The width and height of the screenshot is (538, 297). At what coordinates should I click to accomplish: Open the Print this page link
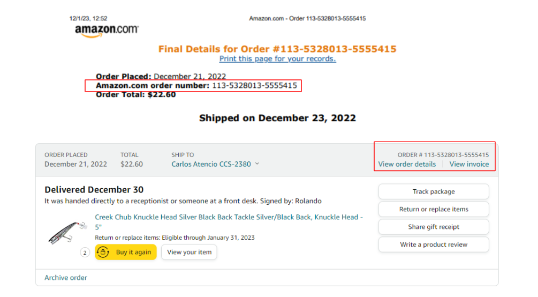click(277, 59)
